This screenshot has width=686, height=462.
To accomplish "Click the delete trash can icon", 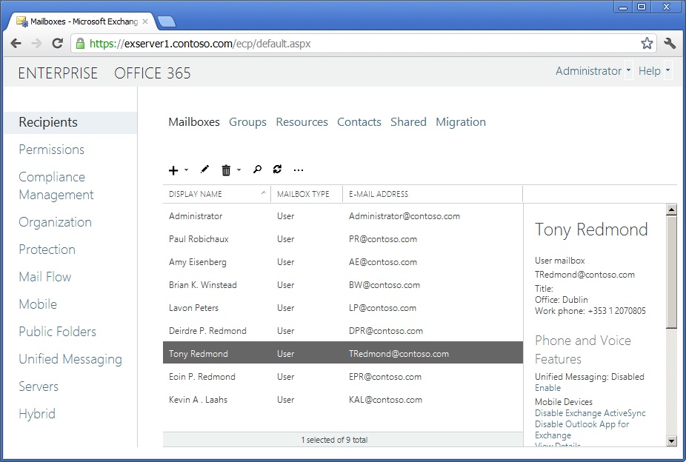I will [226, 170].
